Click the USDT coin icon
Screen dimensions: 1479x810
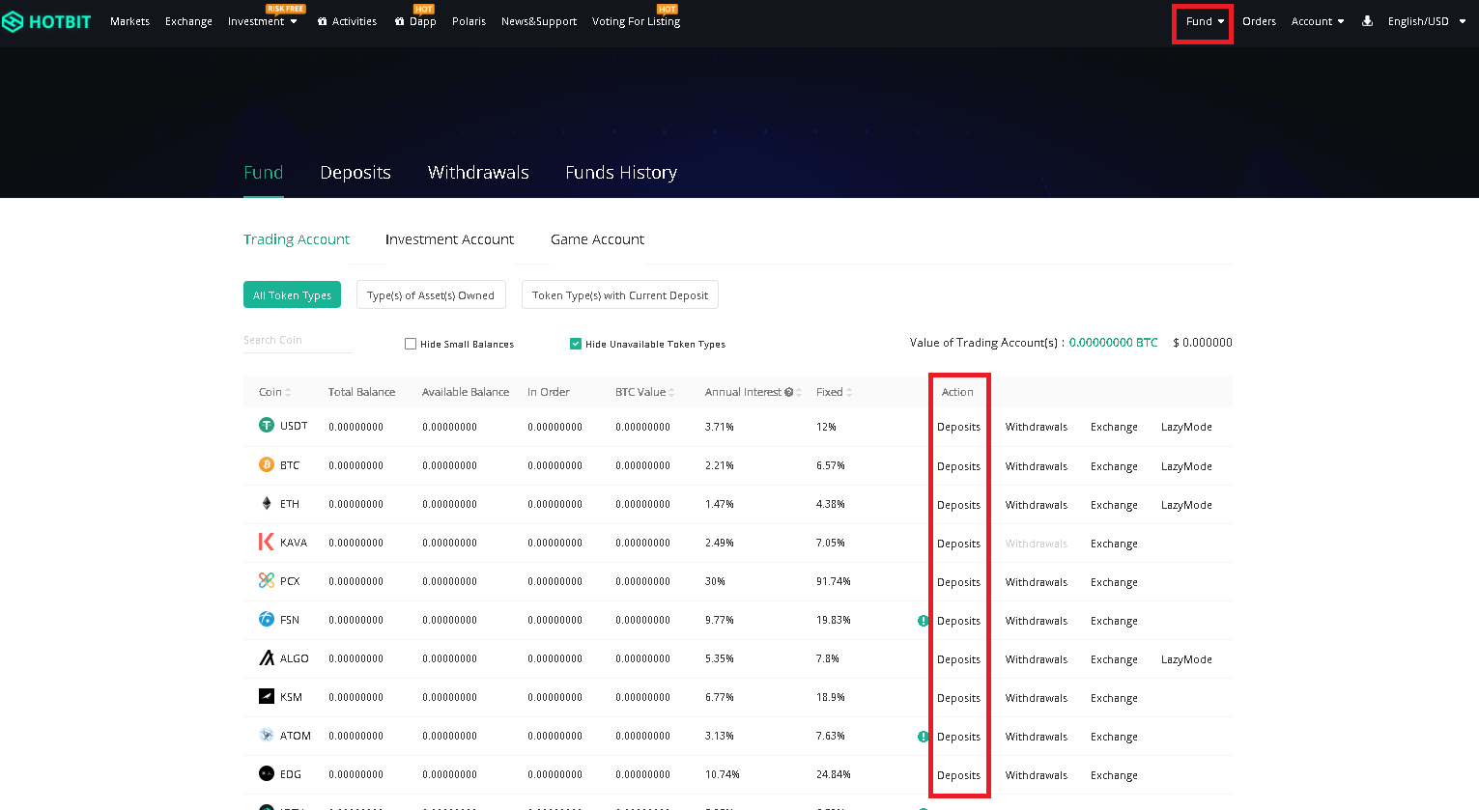(x=267, y=425)
